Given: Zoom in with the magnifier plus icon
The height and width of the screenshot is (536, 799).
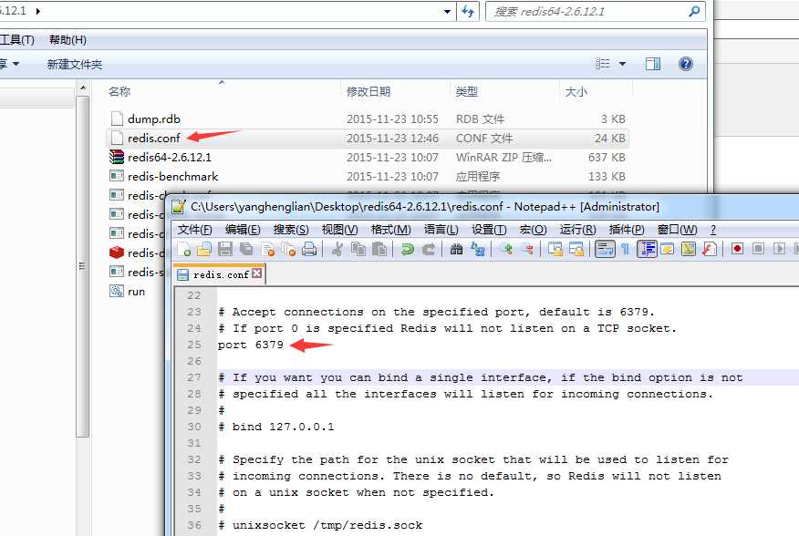Looking at the screenshot, I should pyautogui.click(x=505, y=249).
